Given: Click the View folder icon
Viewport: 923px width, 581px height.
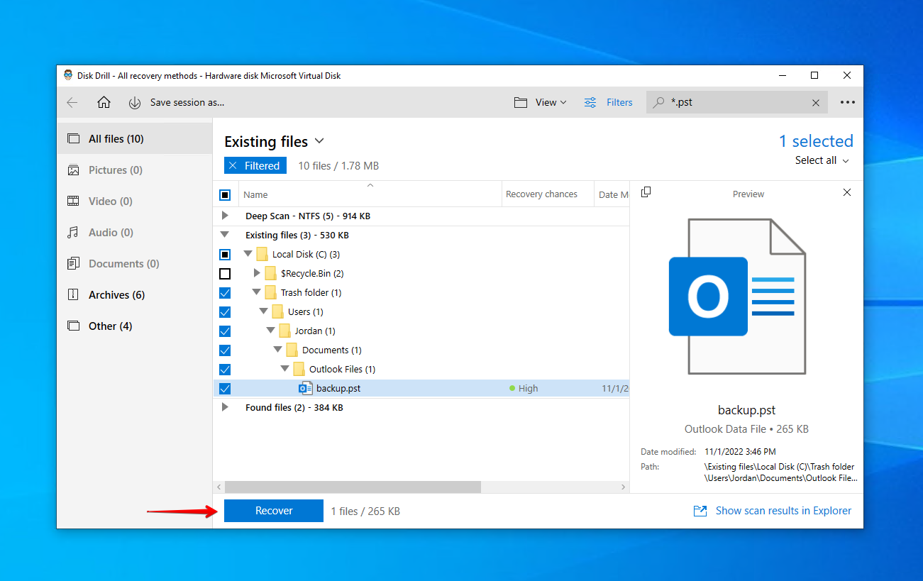Looking at the screenshot, I should 521,103.
